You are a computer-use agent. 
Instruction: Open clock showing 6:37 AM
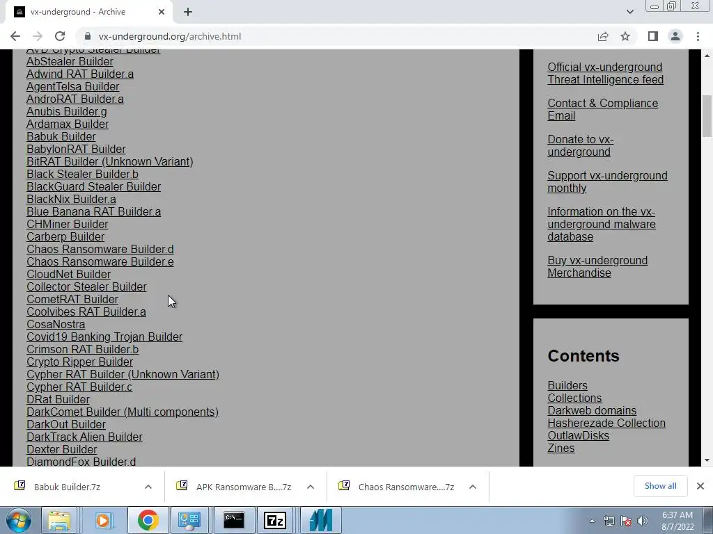tap(677, 521)
